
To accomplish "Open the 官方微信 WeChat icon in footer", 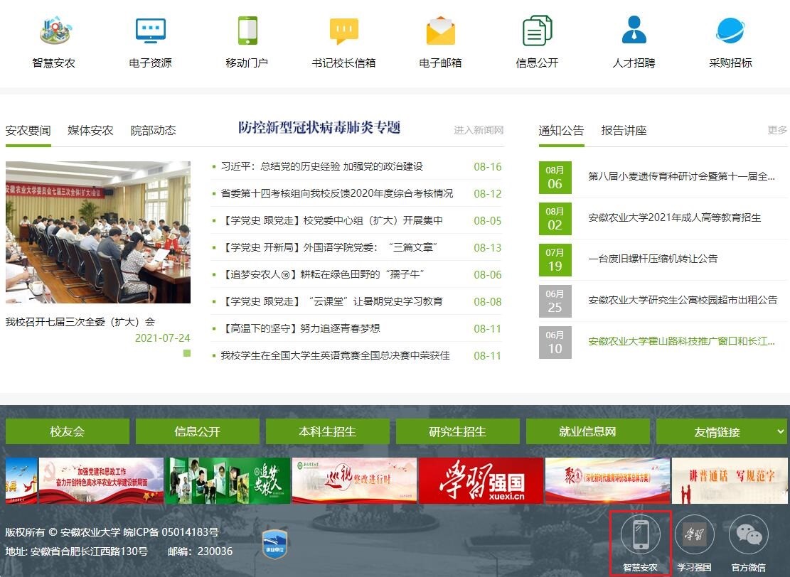I will [748, 535].
